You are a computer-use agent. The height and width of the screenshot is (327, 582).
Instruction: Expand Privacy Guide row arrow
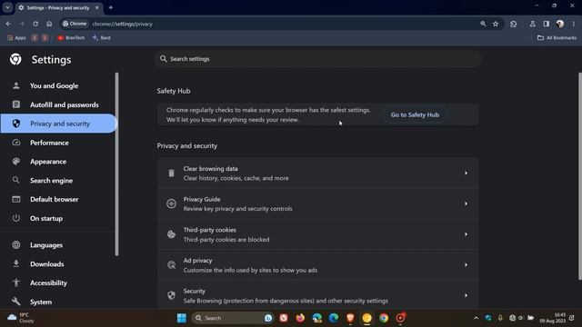466,203
